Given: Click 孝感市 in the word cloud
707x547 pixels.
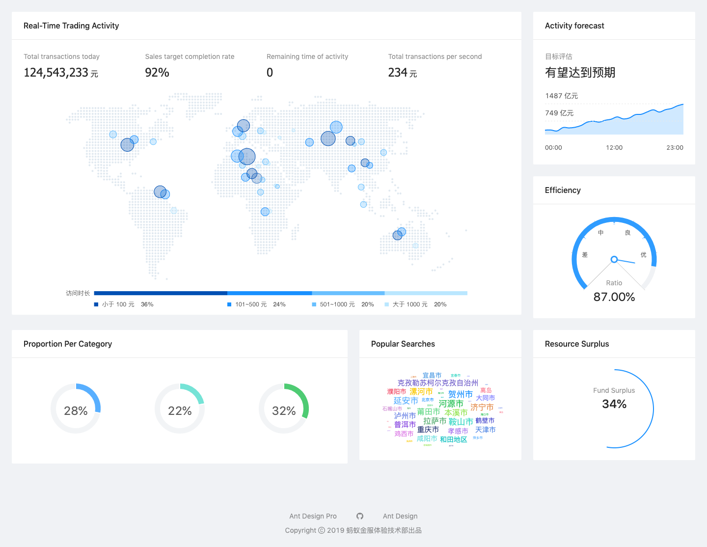Looking at the screenshot, I should pyautogui.click(x=458, y=431).
